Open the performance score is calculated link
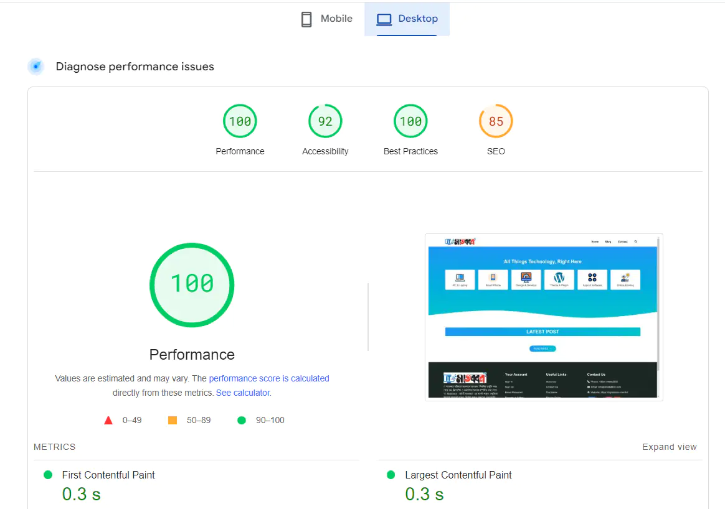Viewport: 725px width, 509px height. [x=269, y=378]
